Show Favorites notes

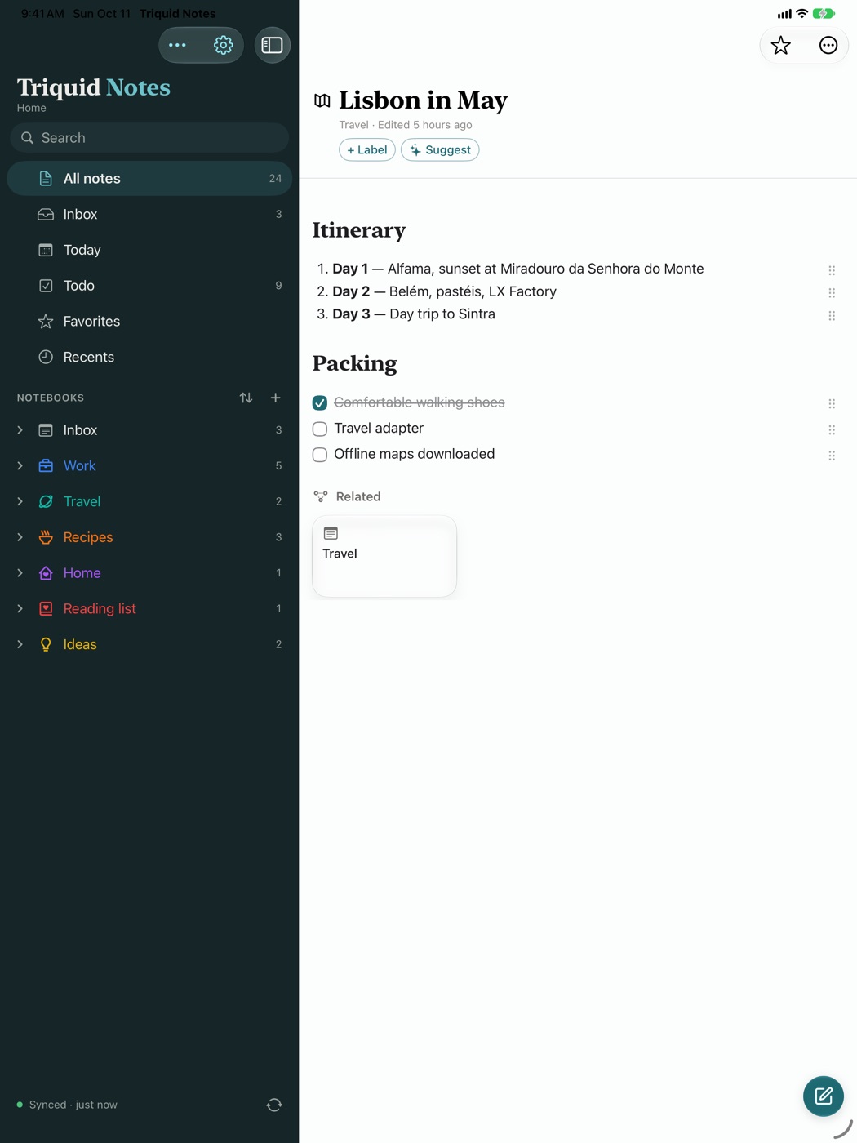click(x=149, y=322)
